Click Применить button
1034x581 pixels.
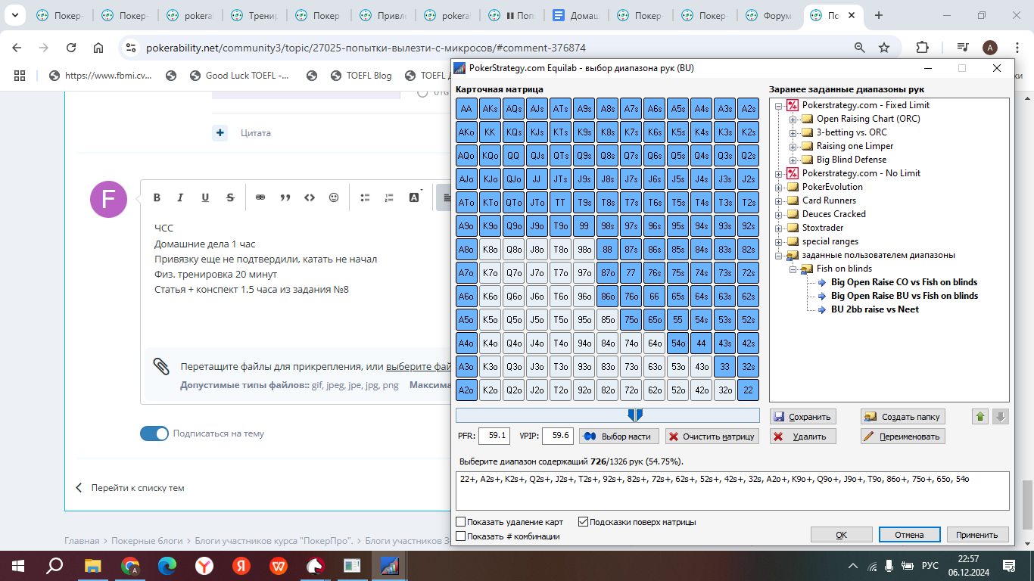click(977, 535)
